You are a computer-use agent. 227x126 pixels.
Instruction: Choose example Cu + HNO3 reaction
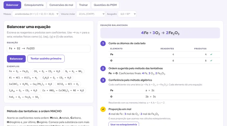(x=63, y=91)
